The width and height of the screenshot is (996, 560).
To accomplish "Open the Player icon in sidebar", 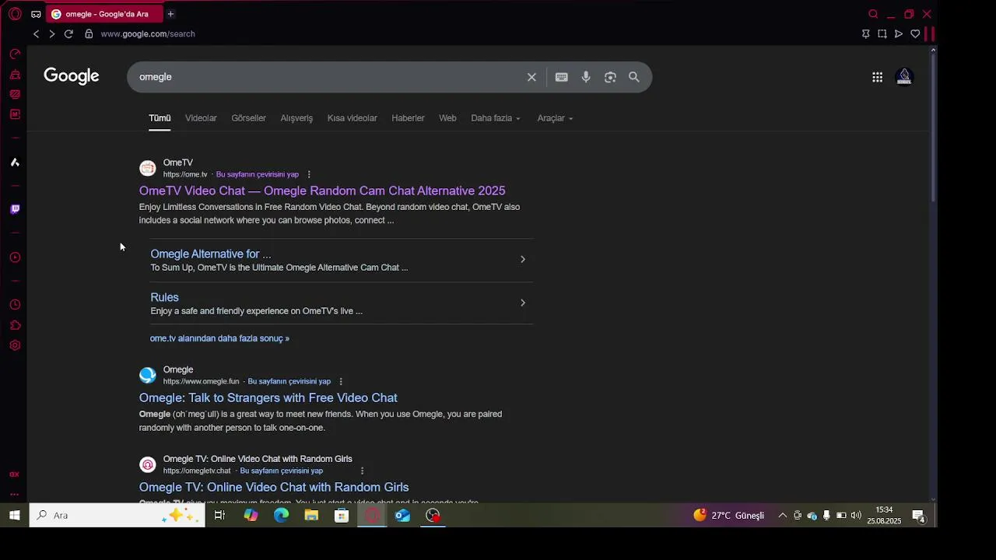I will (15, 257).
